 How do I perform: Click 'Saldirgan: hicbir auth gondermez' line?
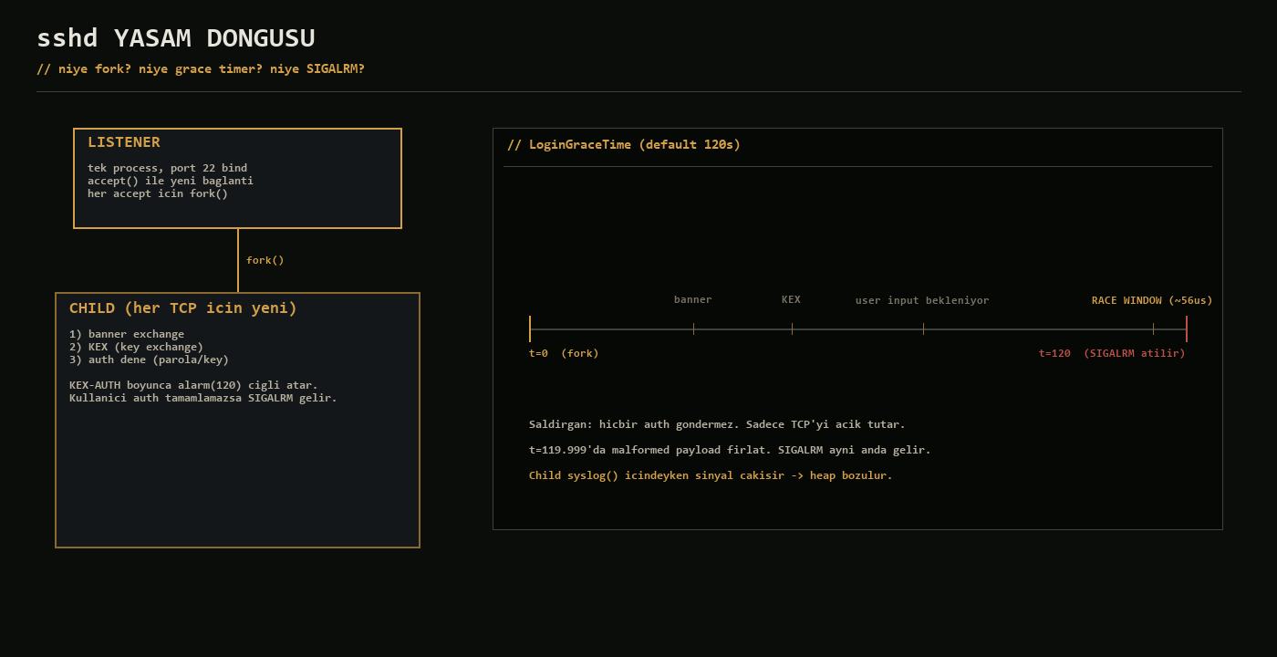pos(717,424)
